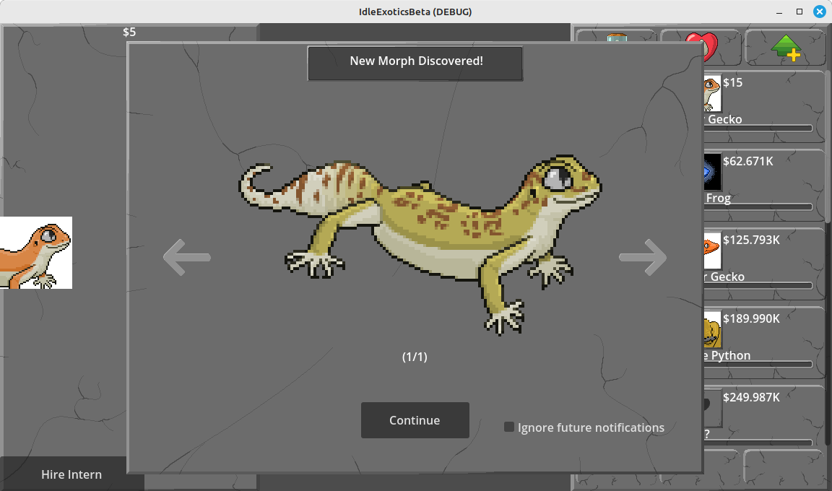Select the New Morph Discovered header

[416, 61]
